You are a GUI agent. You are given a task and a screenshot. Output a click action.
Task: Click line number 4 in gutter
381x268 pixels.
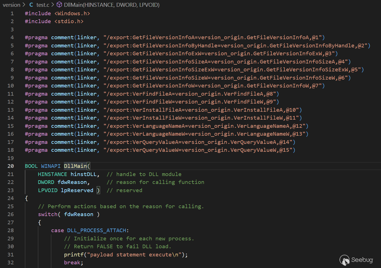[12, 38]
